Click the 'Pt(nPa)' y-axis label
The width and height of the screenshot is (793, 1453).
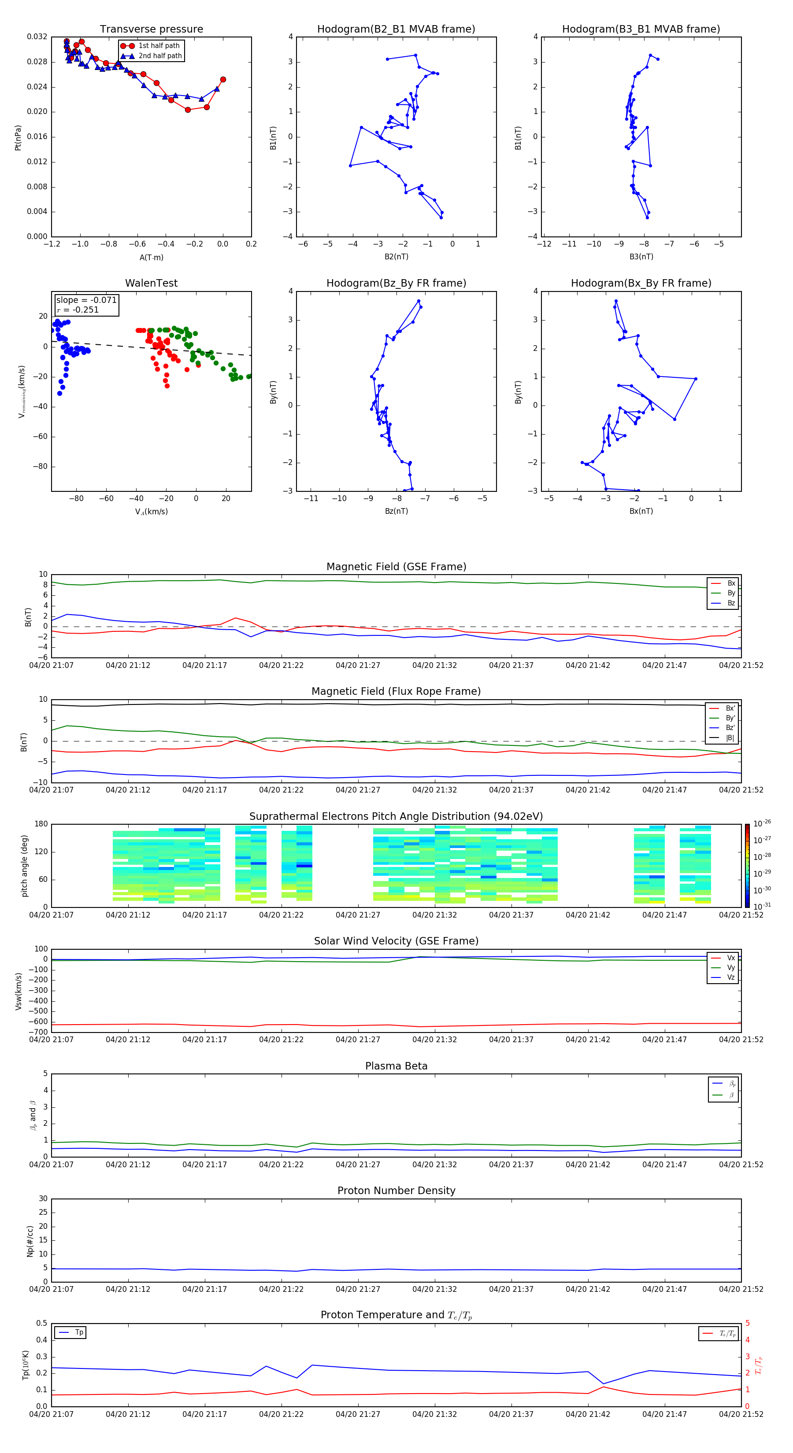coord(18,138)
